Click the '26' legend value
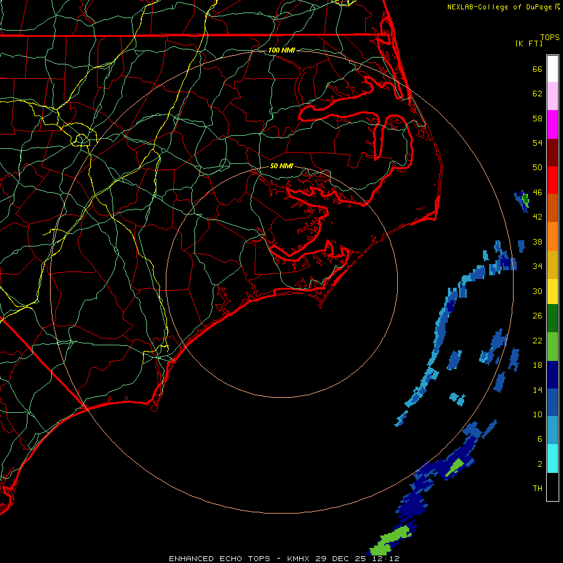The width and height of the screenshot is (563, 563). pos(537,316)
